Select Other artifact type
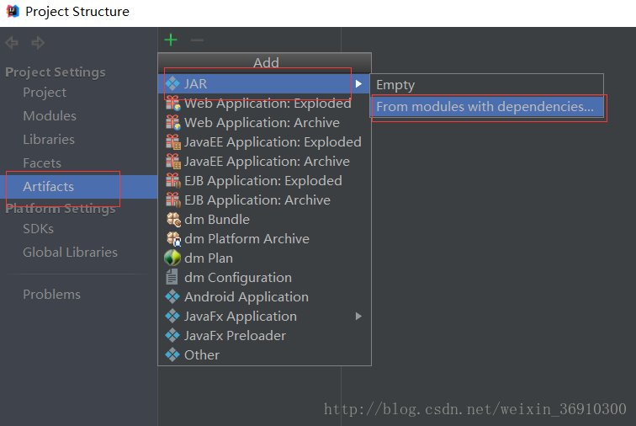The width and height of the screenshot is (636, 426). 264,355
